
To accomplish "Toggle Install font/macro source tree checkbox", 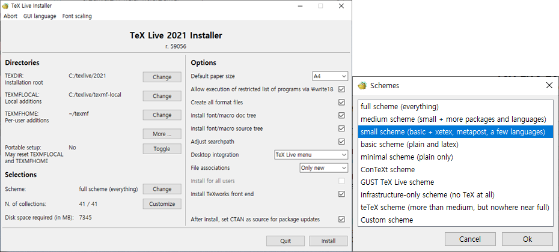I will point(341,128).
